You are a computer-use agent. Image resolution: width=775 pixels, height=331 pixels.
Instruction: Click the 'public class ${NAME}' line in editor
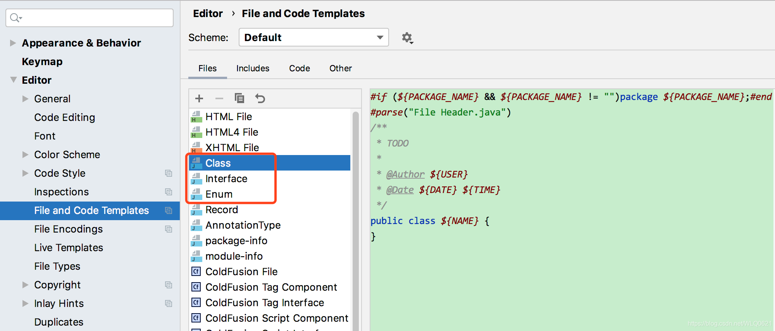(x=430, y=221)
